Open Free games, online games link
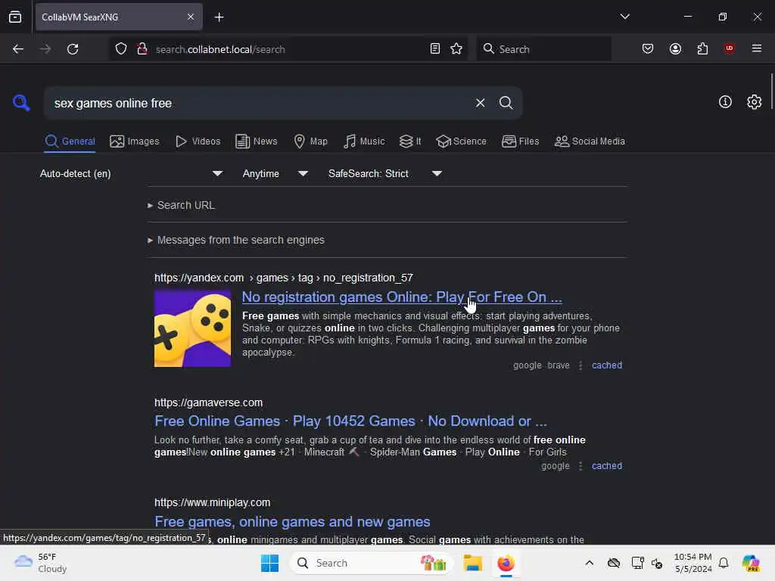775x581 pixels. click(292, 522)
